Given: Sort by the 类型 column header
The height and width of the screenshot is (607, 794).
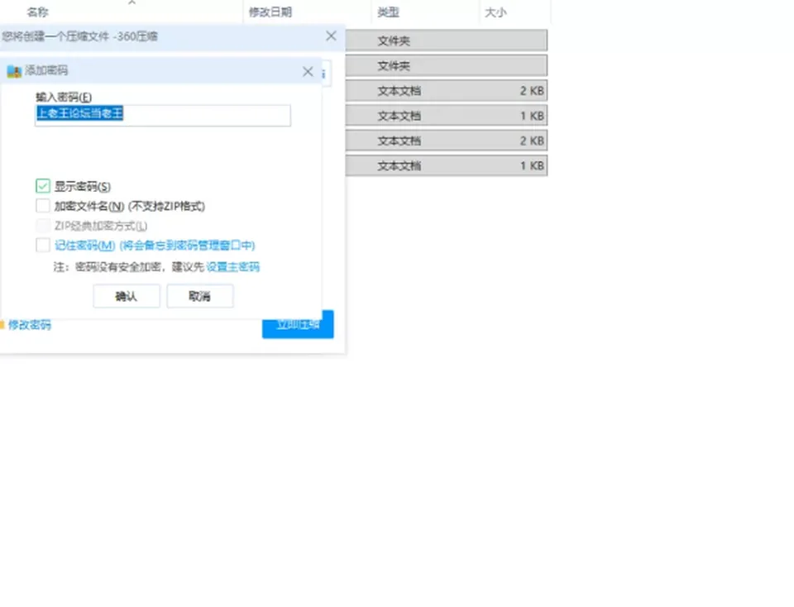Looking at the screenshot, I should pos(389,12).
